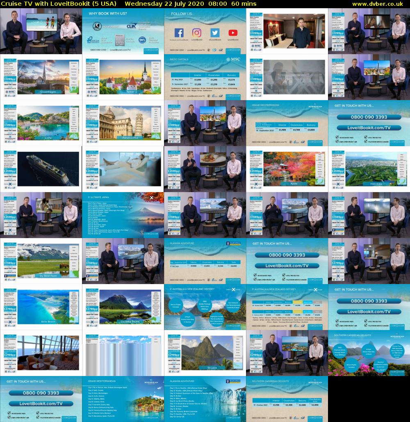The height and width of the screenshot is (422, 410).
Task: Open the Airlie Beach thumbnail
Action: [41, 307]
